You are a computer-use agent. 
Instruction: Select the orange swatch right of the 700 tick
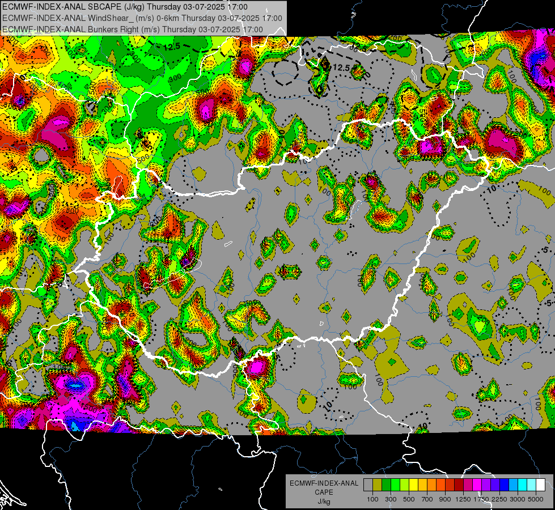(432, 484)
